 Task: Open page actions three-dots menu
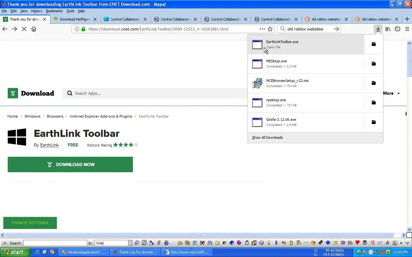[262, 29]
